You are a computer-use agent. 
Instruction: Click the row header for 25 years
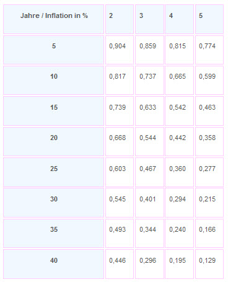click(54, 172)
